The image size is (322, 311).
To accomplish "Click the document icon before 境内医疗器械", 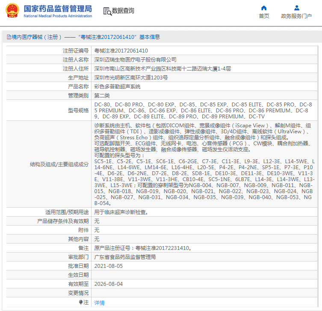I will pos(9,37).
